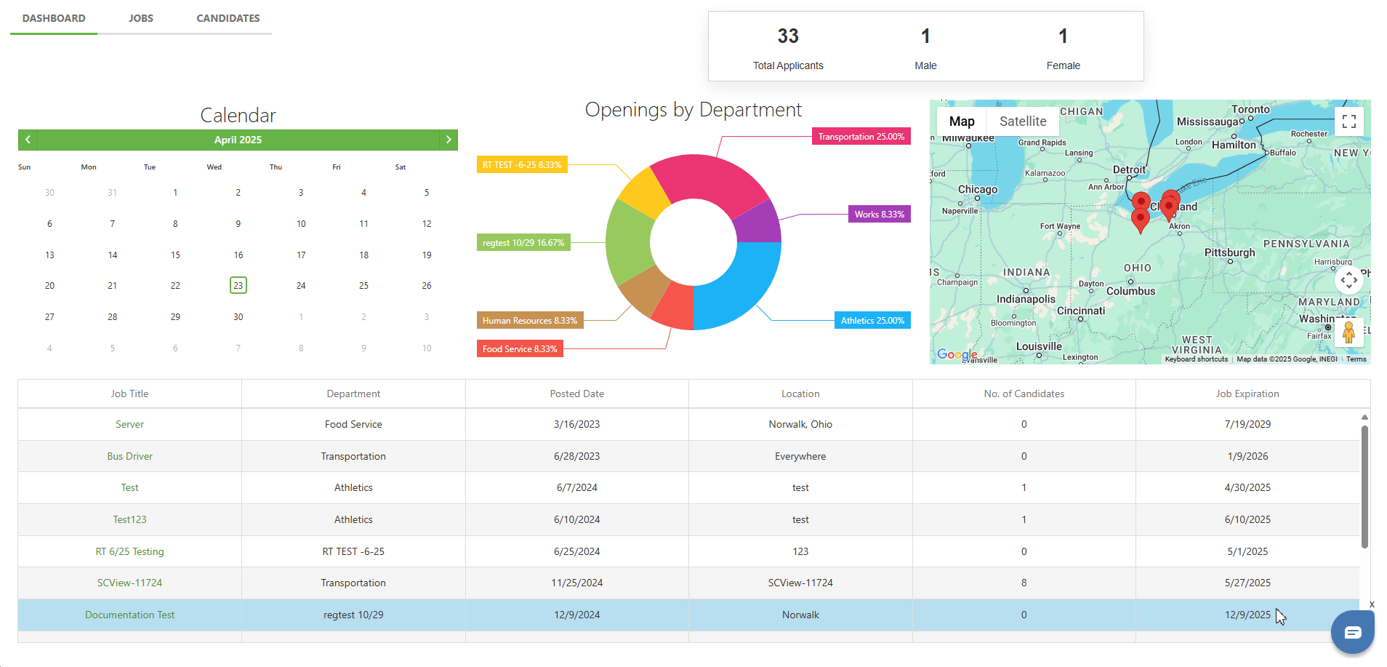
Task: Sort by the Department column header
Action: click(353, 394)
